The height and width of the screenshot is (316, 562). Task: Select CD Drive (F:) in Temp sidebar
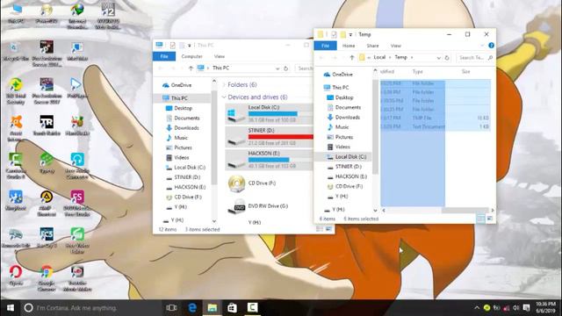coord(345,186)
